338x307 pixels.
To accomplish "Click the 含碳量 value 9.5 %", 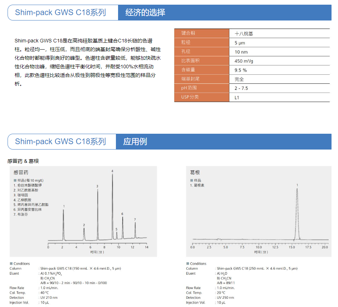I will pyautogui.click(x=240, y=70).
